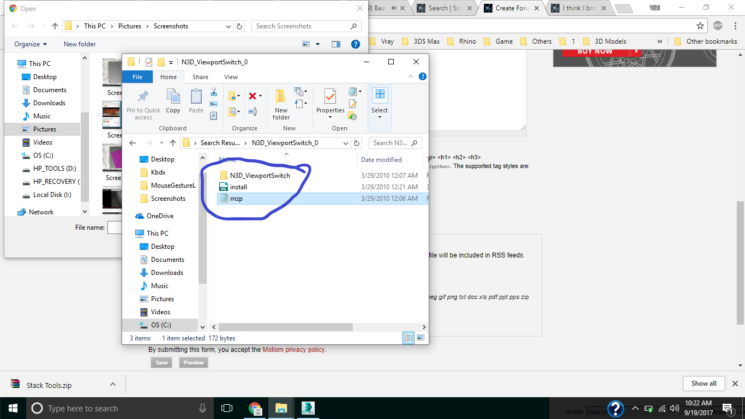Switch to large thumbnails view from the status bar

(x=420, y=338)
